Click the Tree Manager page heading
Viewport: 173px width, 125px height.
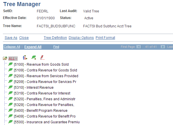(22, 4)
